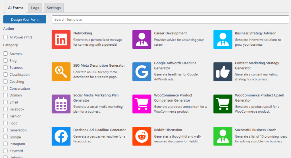Image resolution: width=291 pixels, height=158 pixels.
Task: Click text "Generate innovative solutions to grow your business."
Action: (x=258, y=42)
